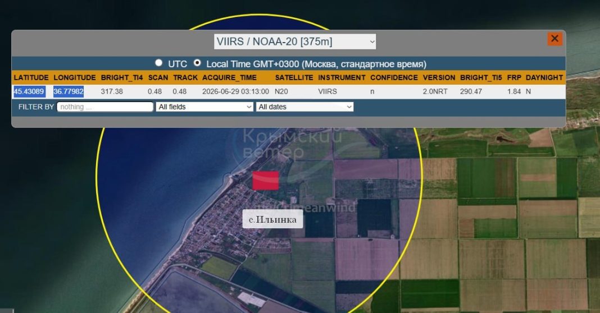This screenshot has width=600, height=313.
Task: Click FRP value 1.84
Action: coord(514,91)
